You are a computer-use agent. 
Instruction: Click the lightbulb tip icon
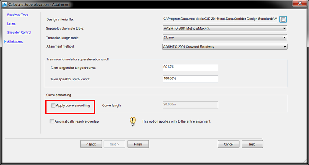[133, 121]
